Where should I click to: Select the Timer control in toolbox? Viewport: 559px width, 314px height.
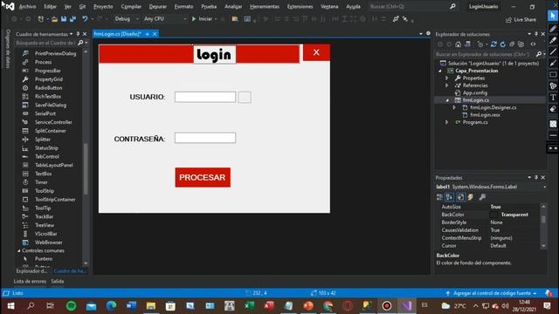pyautogui.click(x=41, y=182)
